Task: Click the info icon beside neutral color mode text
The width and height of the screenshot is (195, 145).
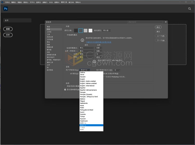Action: click(x=82, y=40)
